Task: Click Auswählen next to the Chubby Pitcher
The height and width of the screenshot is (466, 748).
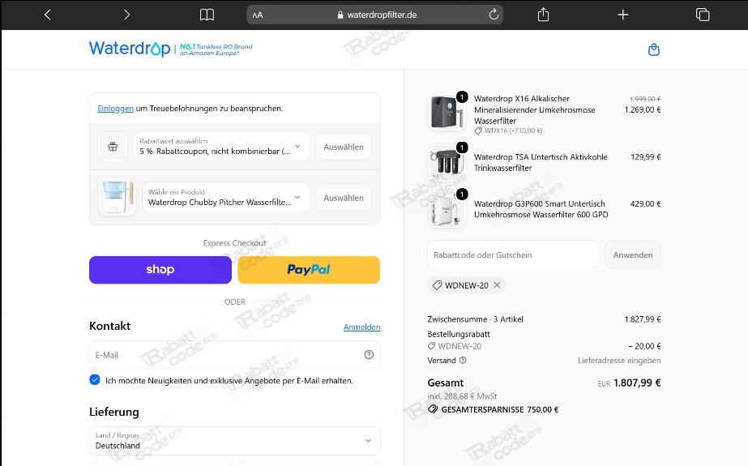Action: (344, 198)
